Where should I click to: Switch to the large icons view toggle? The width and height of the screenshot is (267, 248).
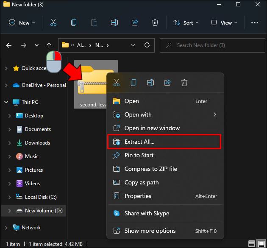pos(261,244)
